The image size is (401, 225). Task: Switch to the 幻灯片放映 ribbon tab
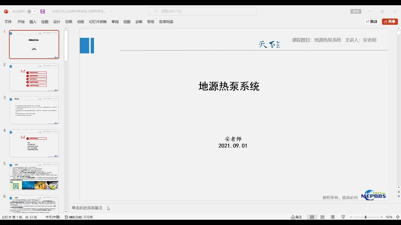click(97, 22)
